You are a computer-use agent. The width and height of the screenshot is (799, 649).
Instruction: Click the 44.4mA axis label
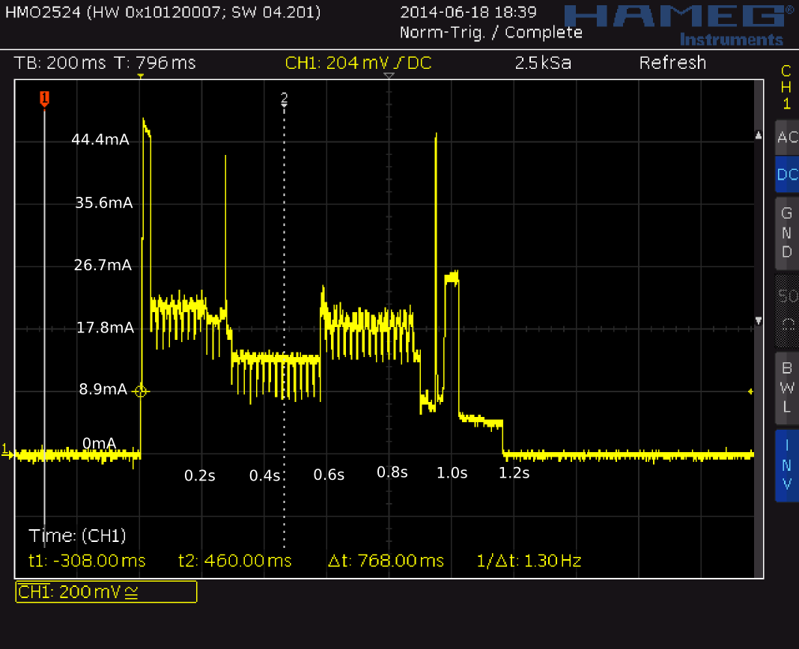(x=100, y=139)
